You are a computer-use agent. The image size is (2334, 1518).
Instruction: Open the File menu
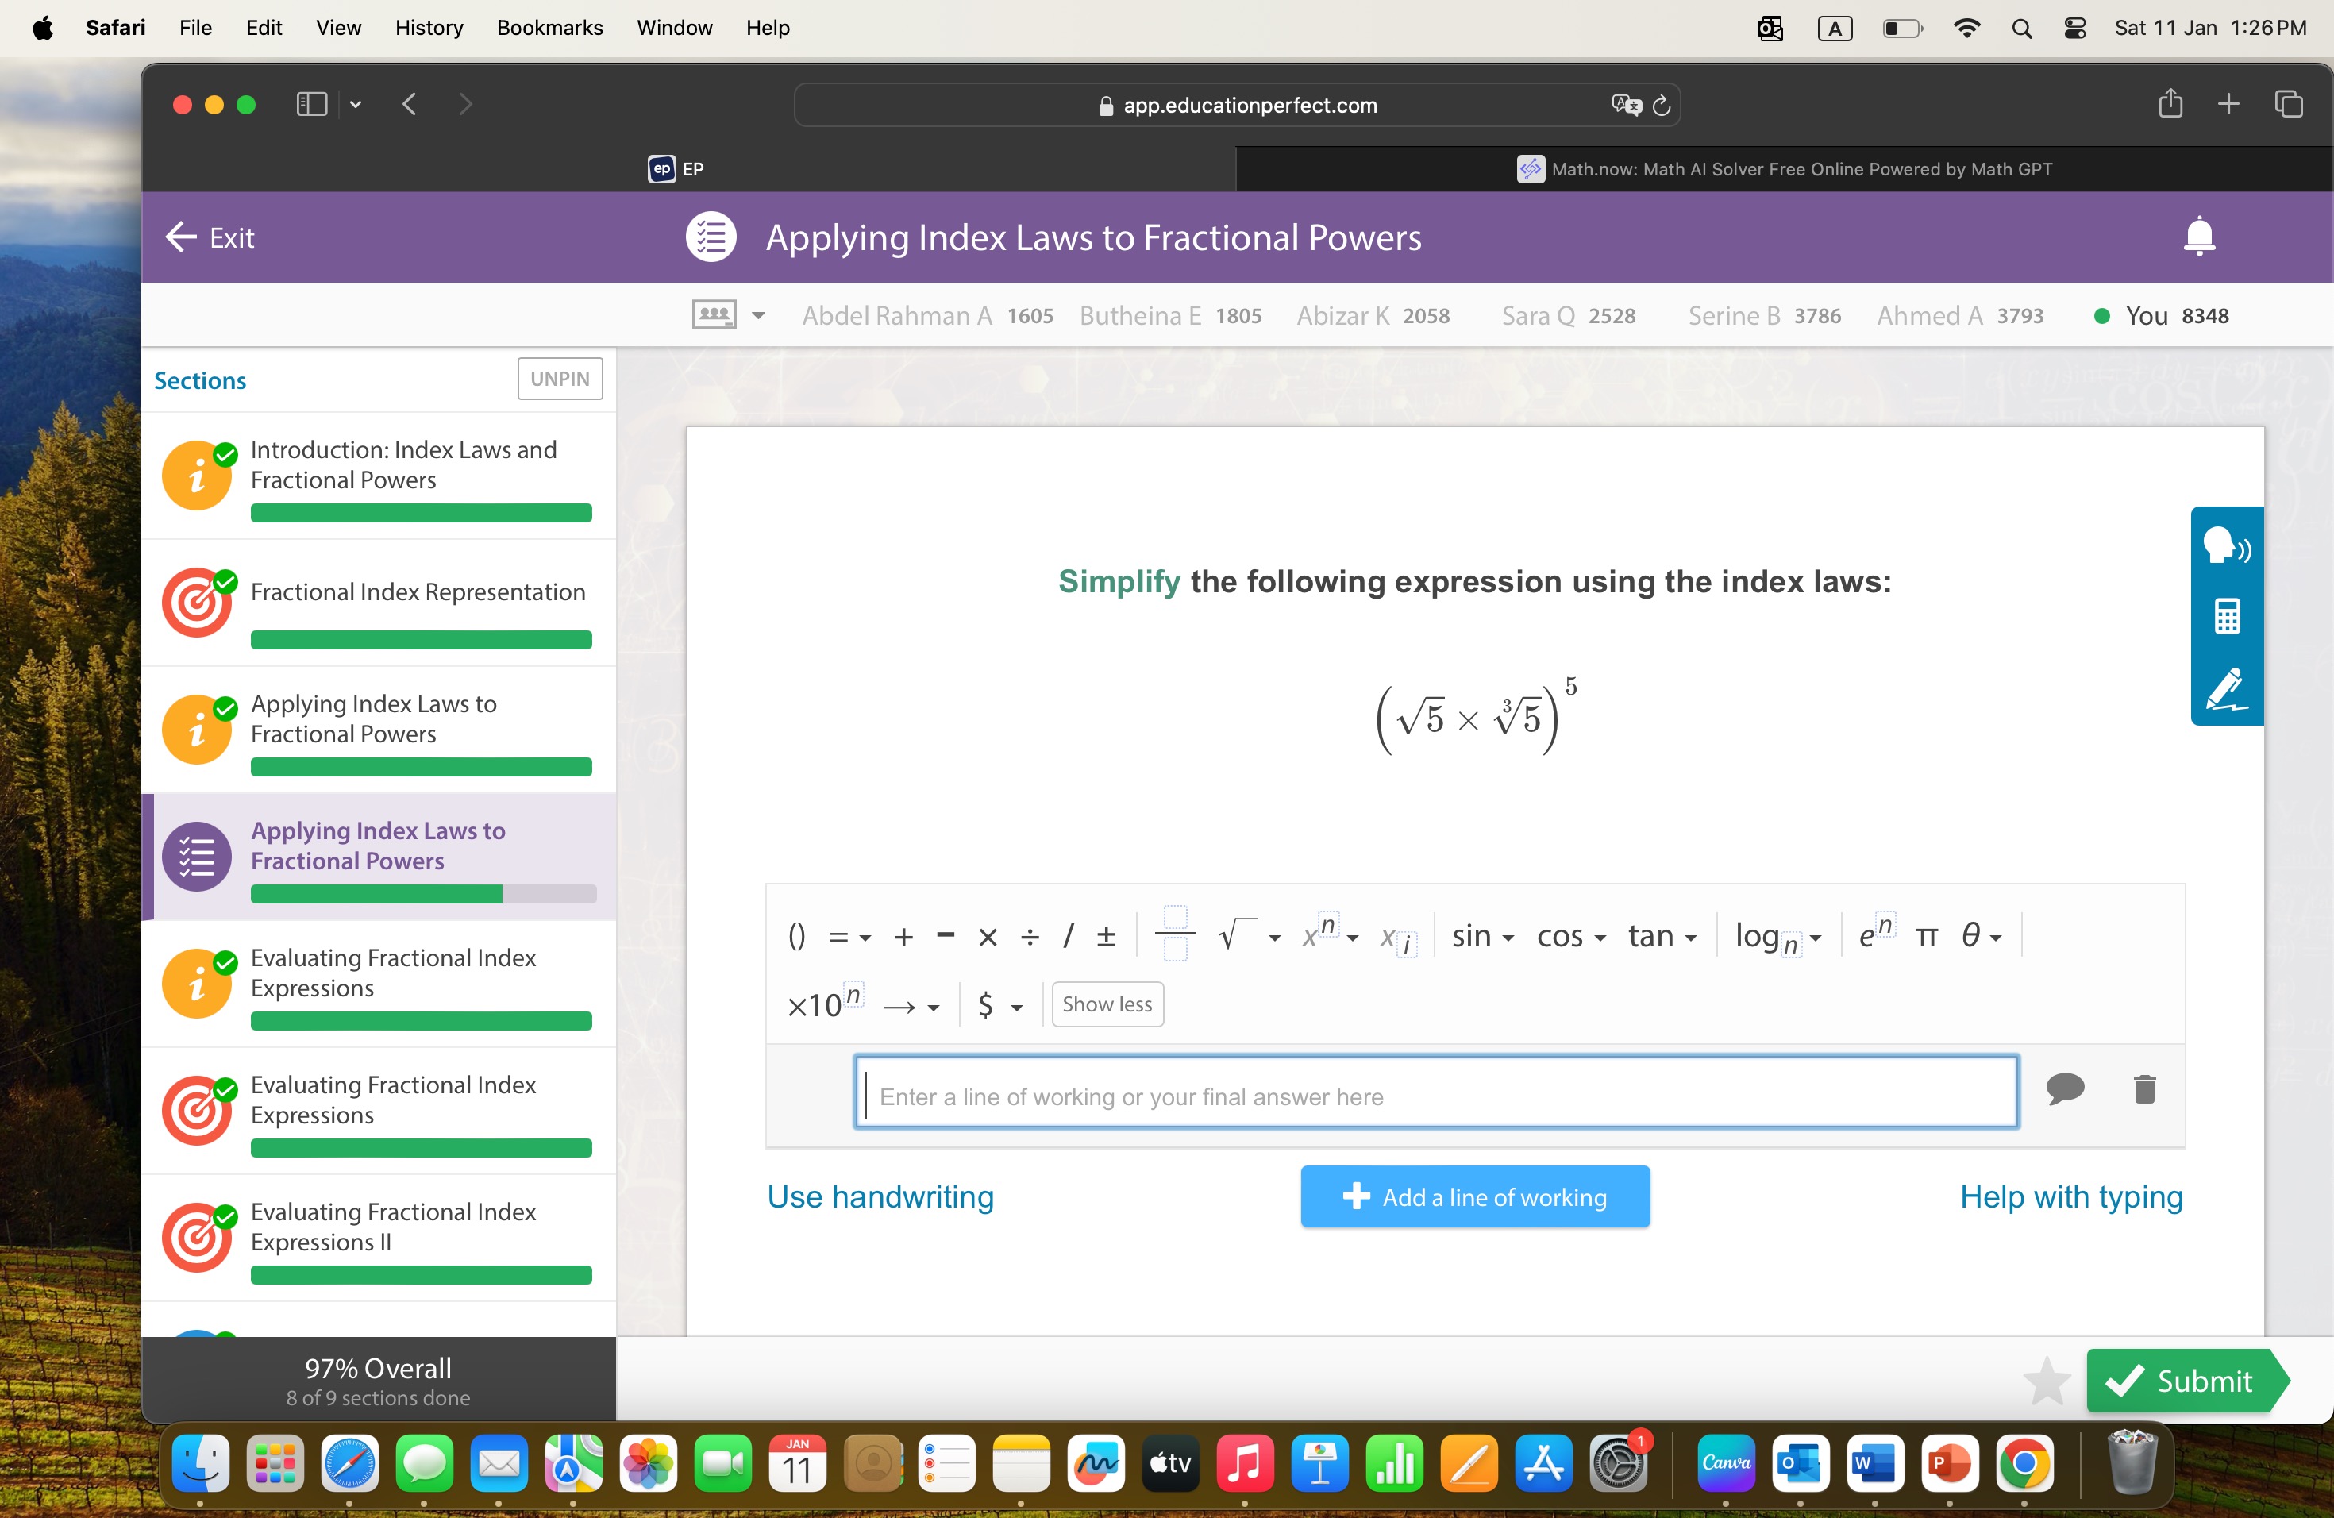195,28
